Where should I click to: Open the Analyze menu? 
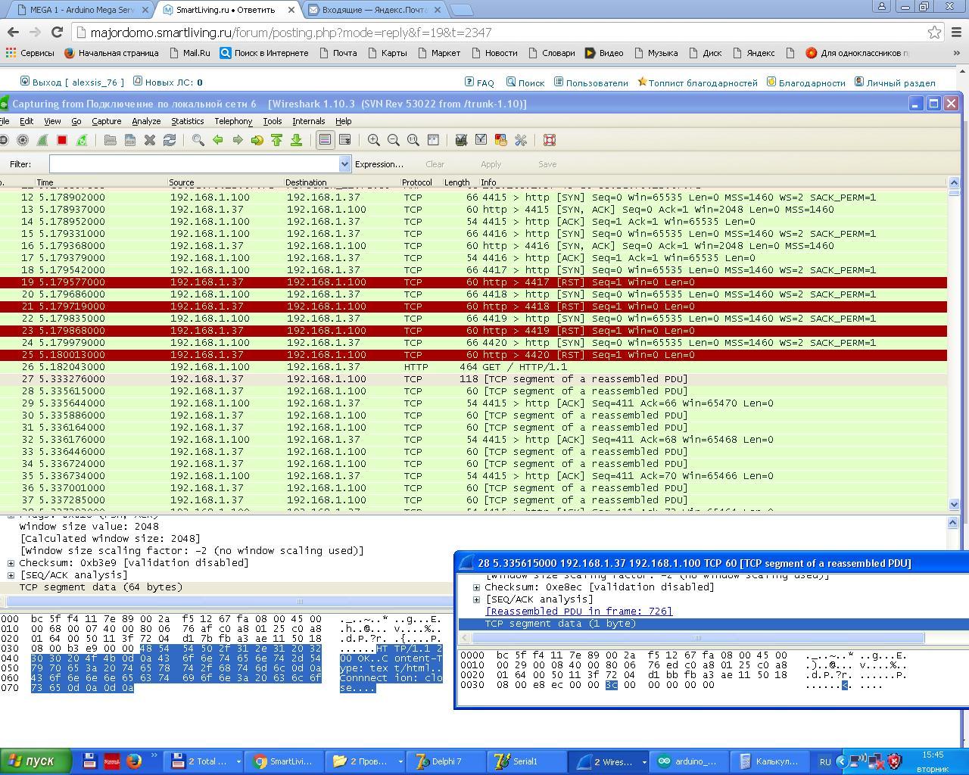[x=146, y=121]
